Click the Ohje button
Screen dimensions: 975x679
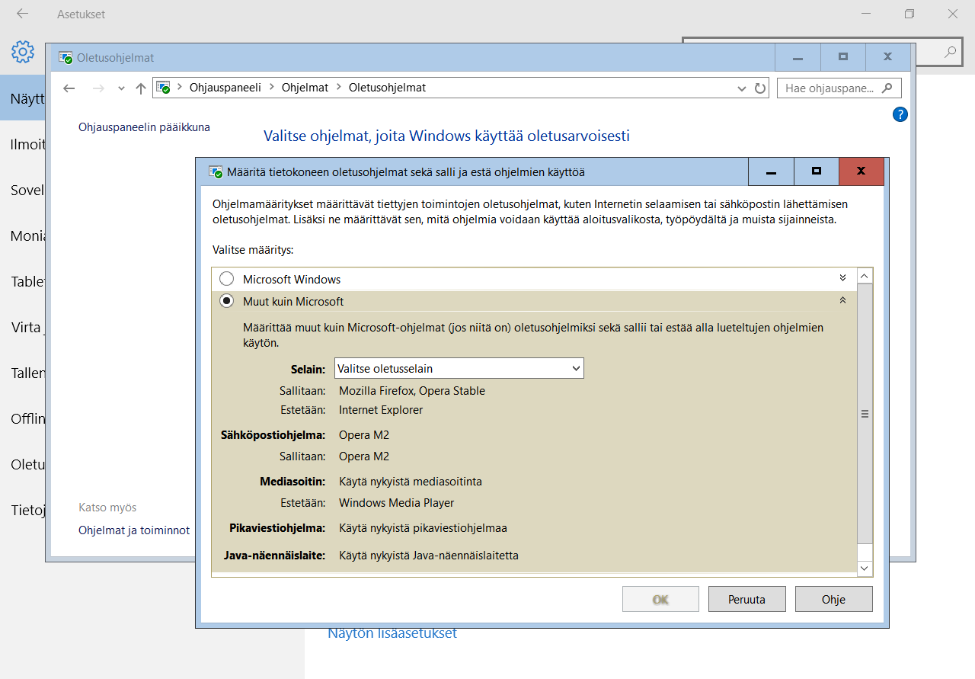pos(834,599)
